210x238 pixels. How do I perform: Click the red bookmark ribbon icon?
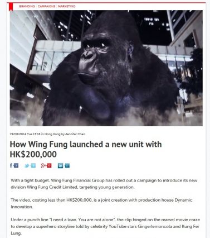(11, 7)
